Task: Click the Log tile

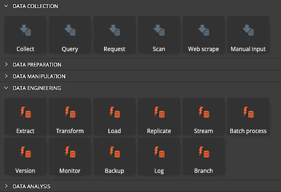Action: (159, 156)
